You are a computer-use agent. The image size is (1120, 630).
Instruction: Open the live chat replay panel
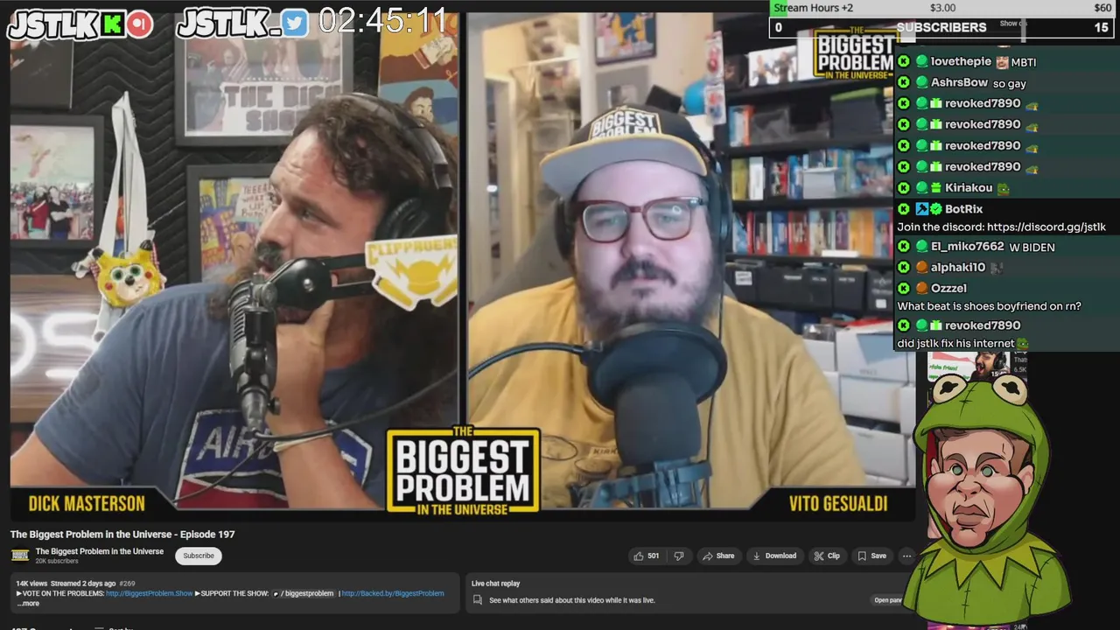tap(886, 600)
